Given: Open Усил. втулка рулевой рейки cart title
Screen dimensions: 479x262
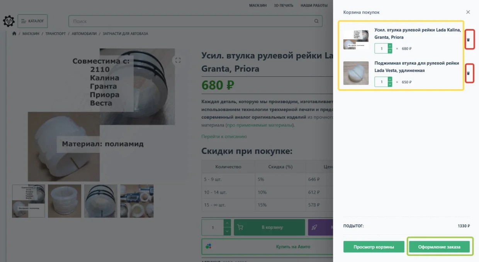Looking at the screenshot, I should point(418,34).
